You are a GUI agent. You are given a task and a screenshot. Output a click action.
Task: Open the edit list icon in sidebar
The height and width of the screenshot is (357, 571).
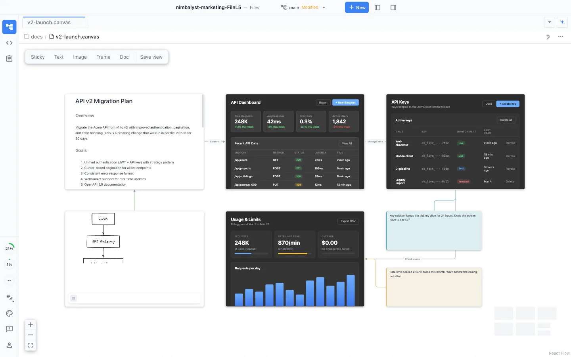point(10,297)
